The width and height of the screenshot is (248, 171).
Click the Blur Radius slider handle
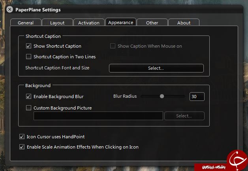click(162, 96)
